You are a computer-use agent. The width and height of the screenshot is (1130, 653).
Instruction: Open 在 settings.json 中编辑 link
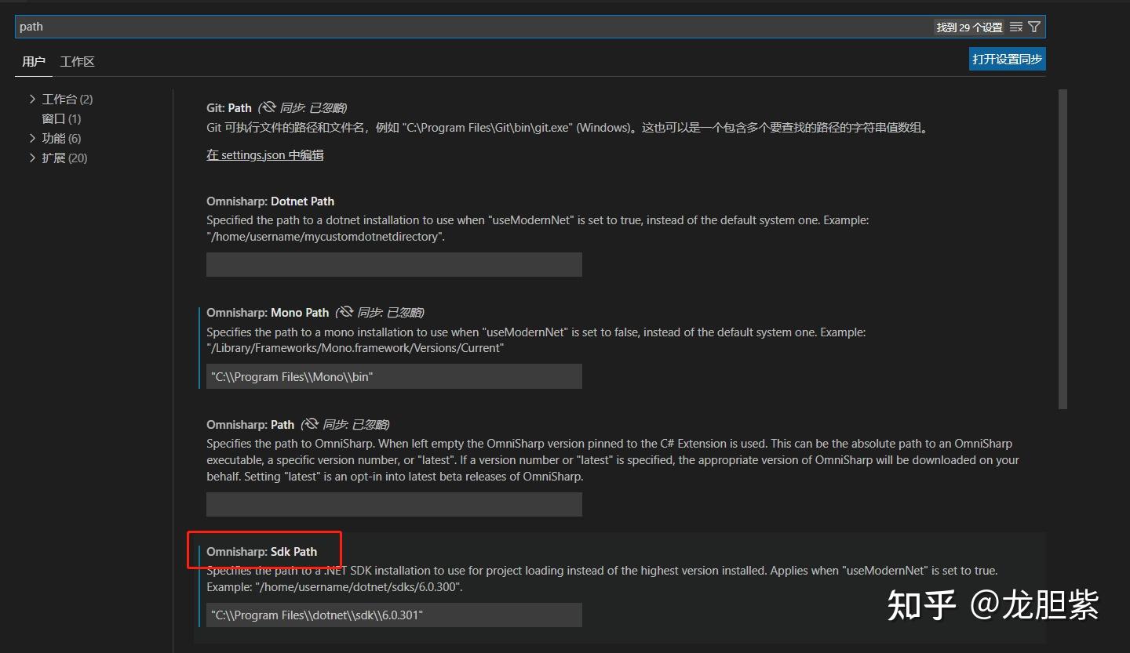[264, 154]
